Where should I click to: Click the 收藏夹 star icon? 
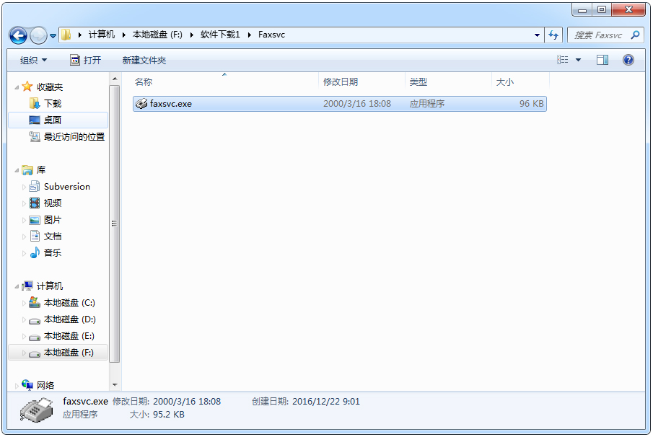pyautogui.click(x=27, y=87)
